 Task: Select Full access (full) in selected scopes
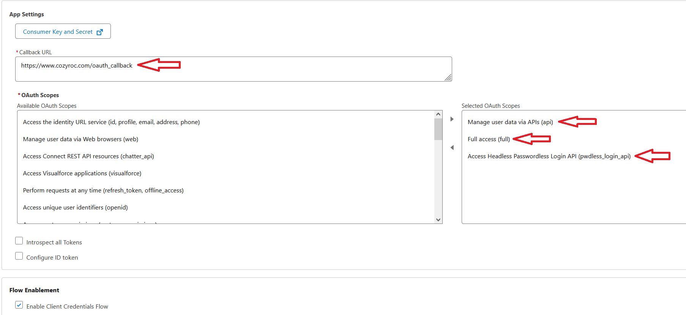tap(489, 139)
